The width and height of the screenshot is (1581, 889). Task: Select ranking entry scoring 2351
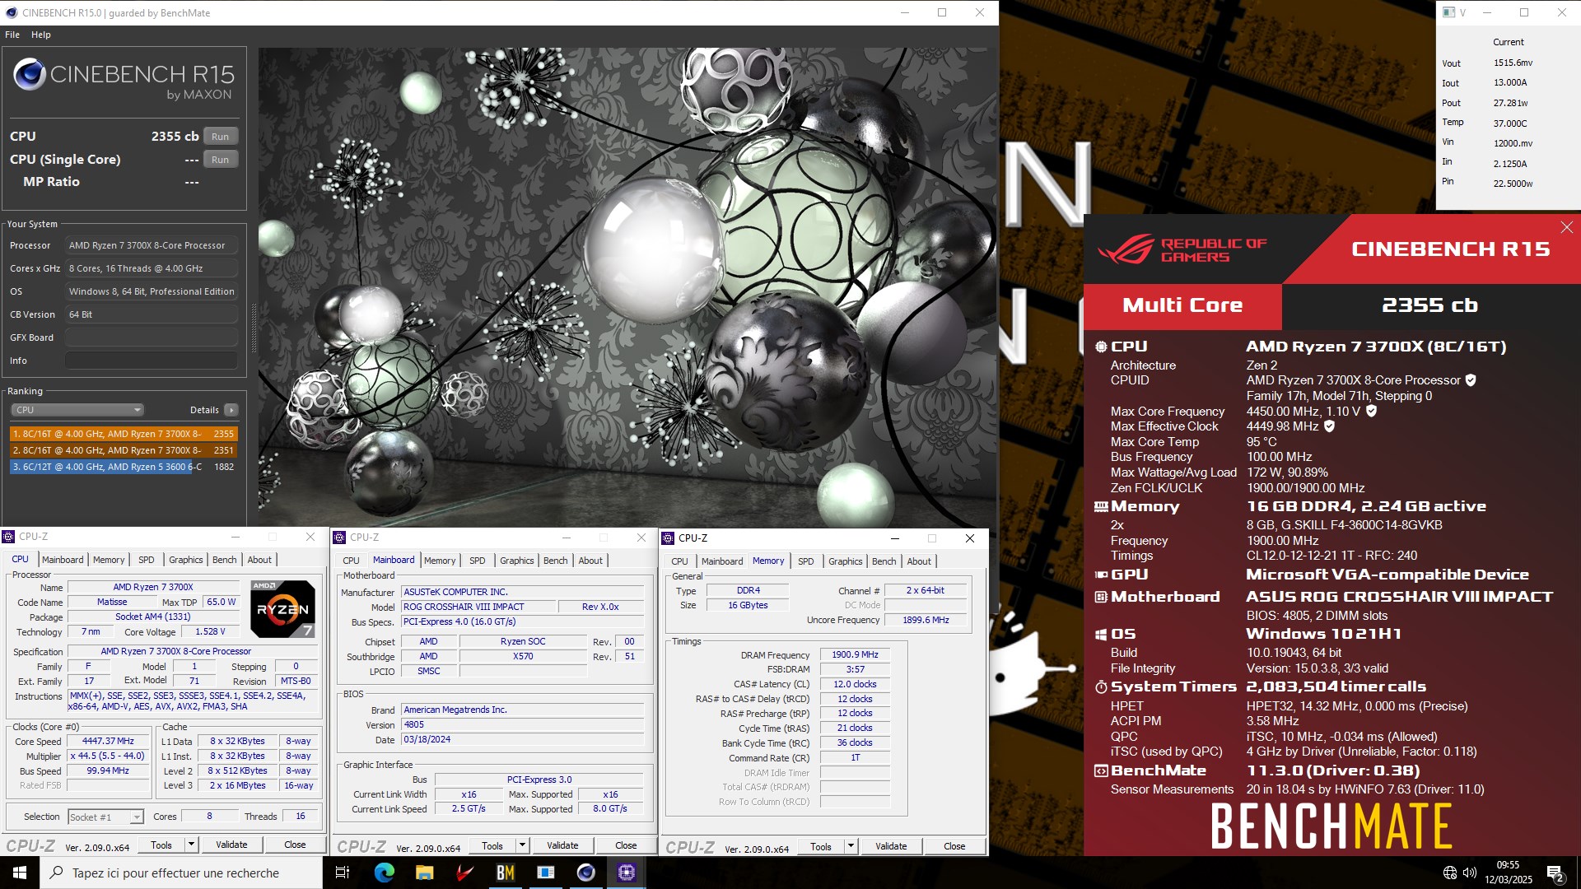pos(124,450)
